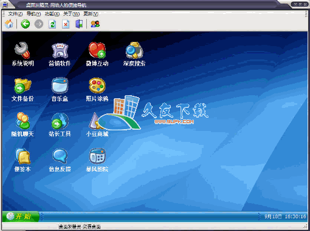Click the stop icon with red X
The image size is (310, 231).
click(x=66, y=24)
